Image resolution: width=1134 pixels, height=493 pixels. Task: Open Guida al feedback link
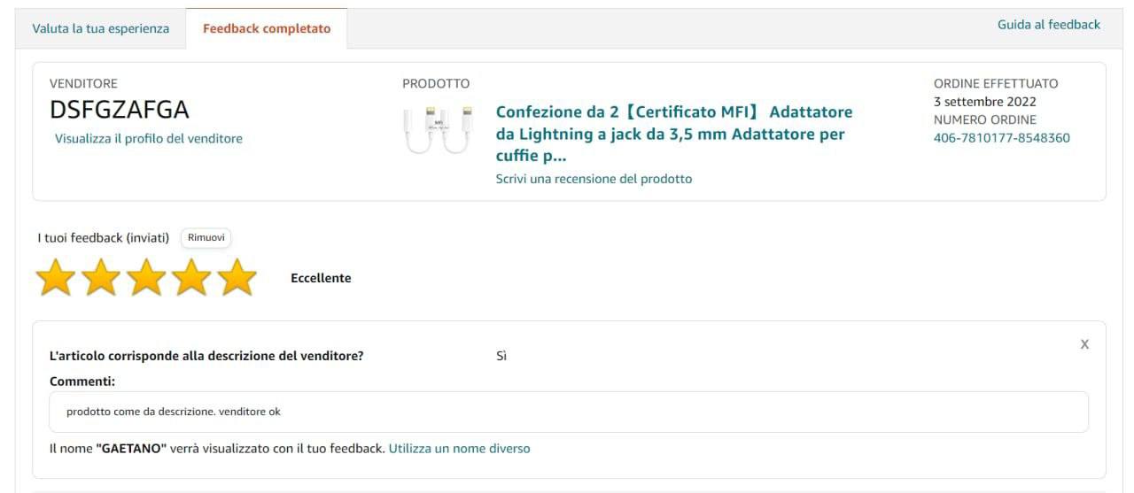(1049, 25)
